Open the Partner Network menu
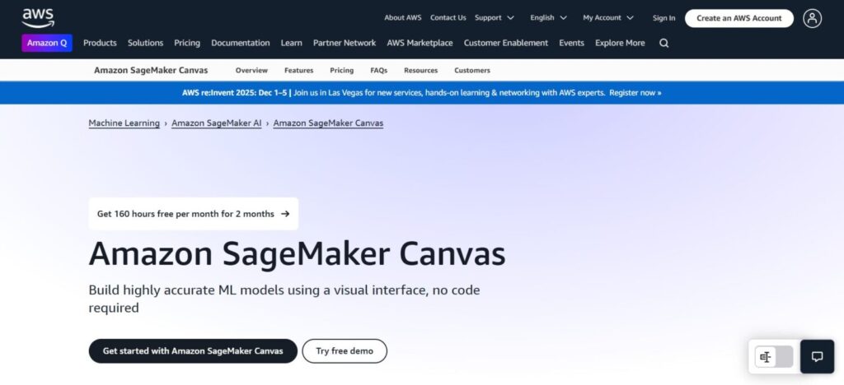 tap(345, 43)
